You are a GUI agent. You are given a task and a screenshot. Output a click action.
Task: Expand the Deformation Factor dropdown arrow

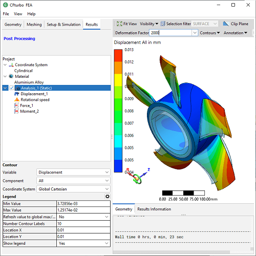[195, 33]
